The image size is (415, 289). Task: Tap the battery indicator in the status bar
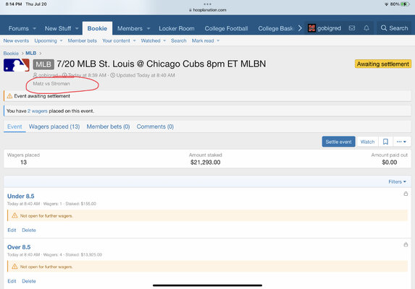click(405, 4)
